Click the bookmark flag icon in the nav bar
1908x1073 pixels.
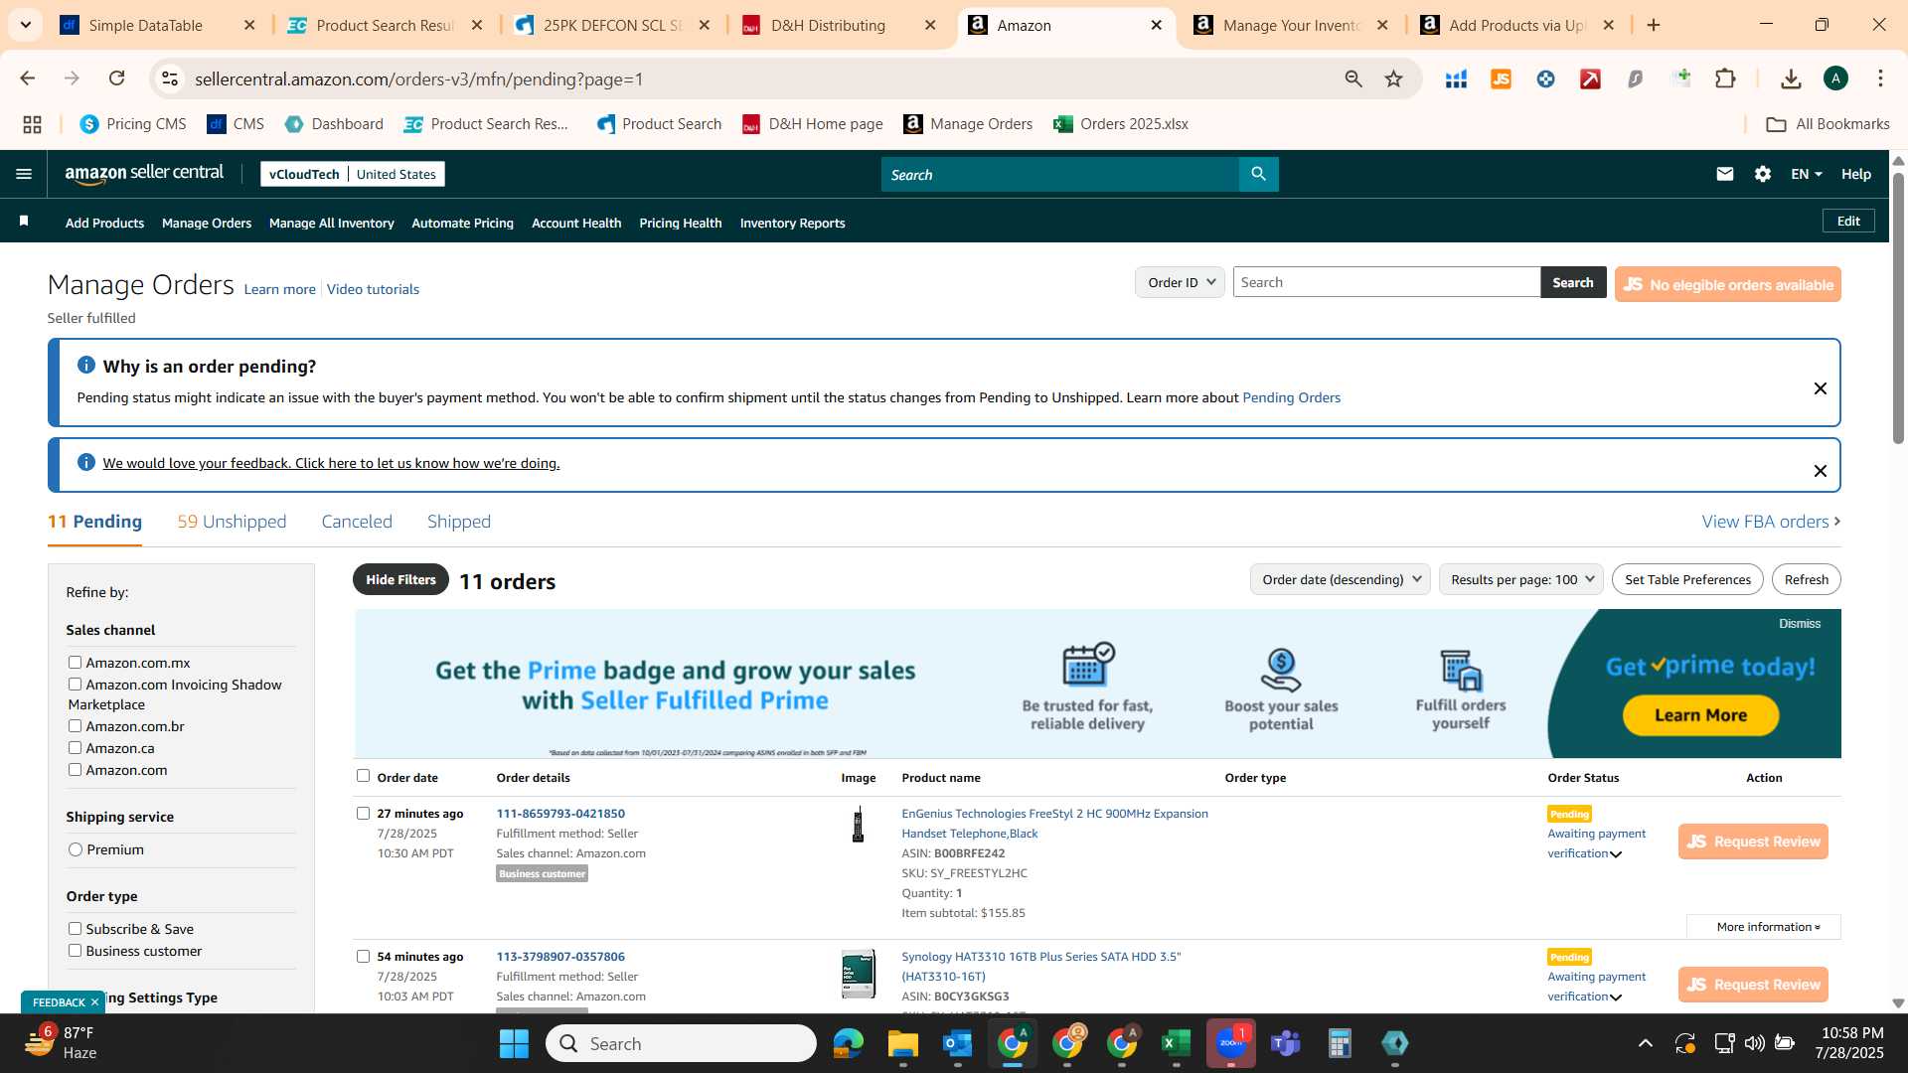pos(24,221)
